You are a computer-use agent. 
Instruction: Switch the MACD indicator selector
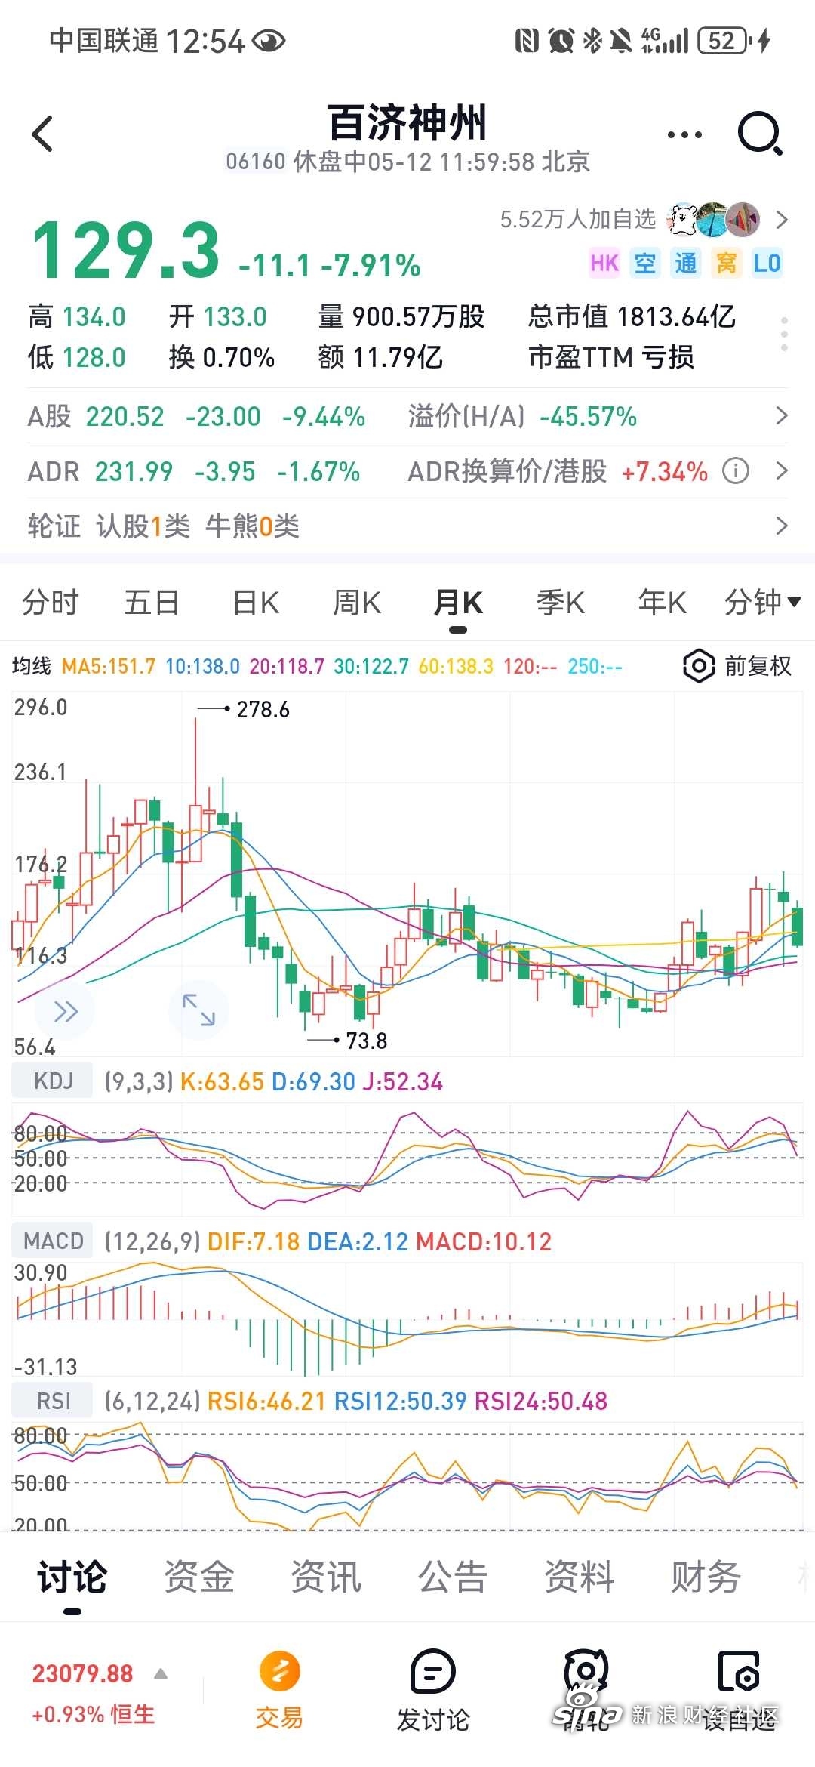[53, 1241]
